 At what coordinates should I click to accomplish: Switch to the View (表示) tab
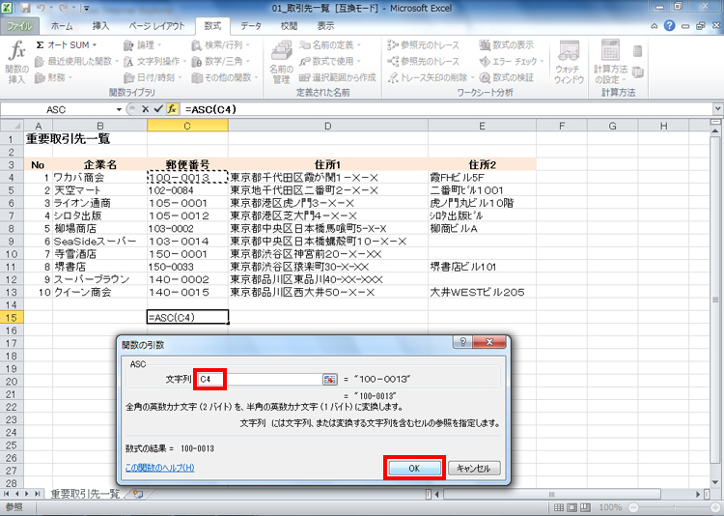[x=325, y=26]
